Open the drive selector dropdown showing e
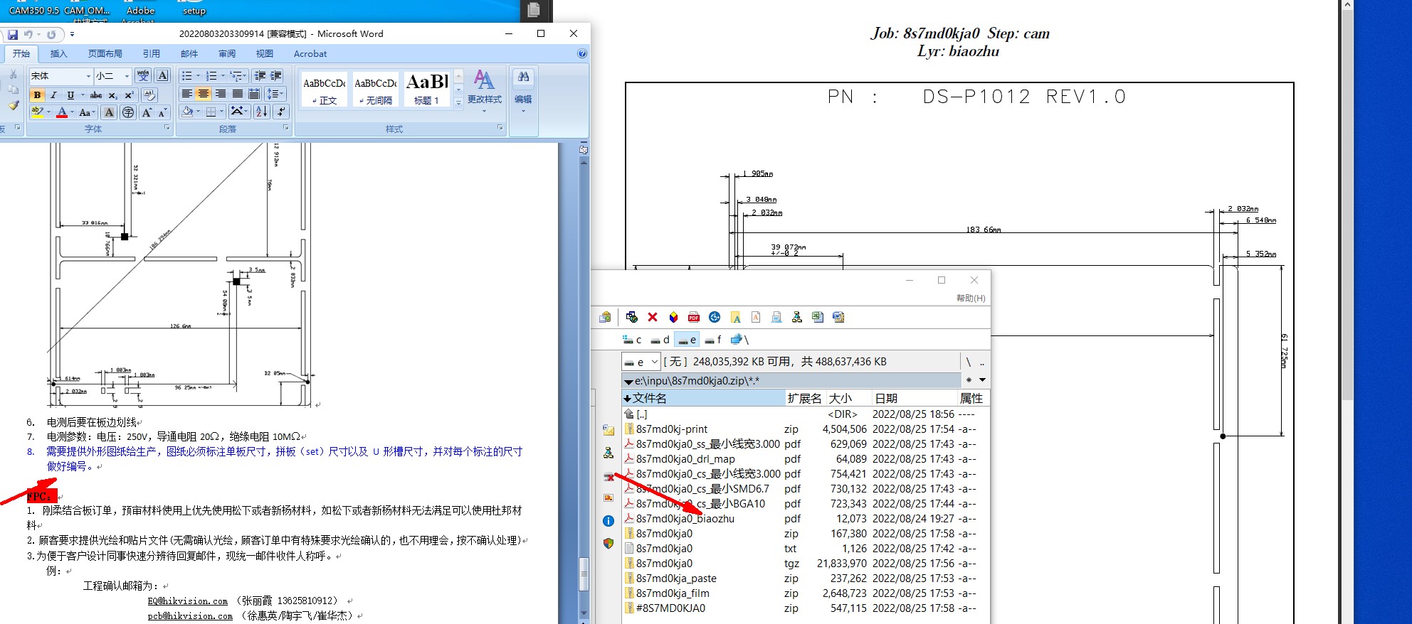The width and height of the screenshot is (1412, 624). tap(641, 362)
